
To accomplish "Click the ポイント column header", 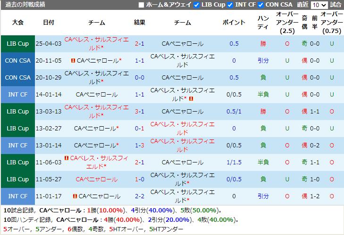I will pos(234,22).
